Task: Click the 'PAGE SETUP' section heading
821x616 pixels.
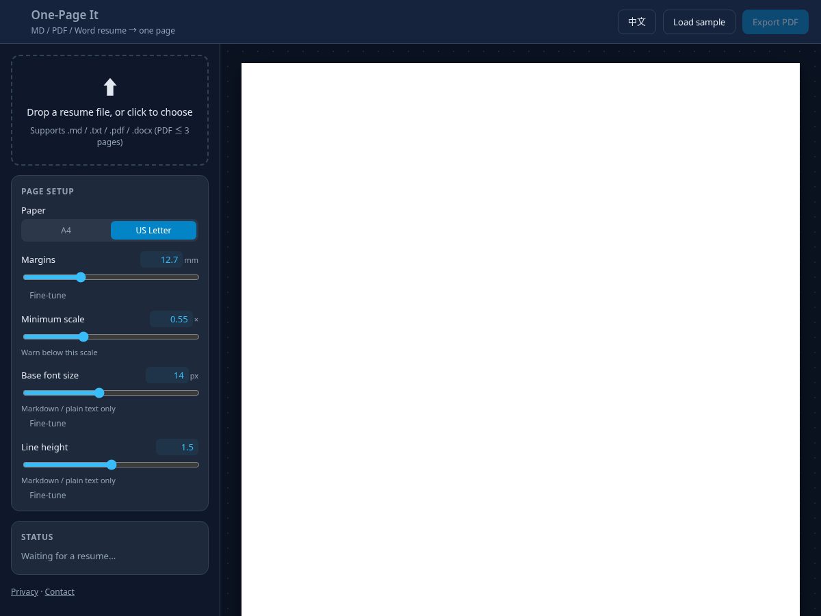Action: pos(47,192)
